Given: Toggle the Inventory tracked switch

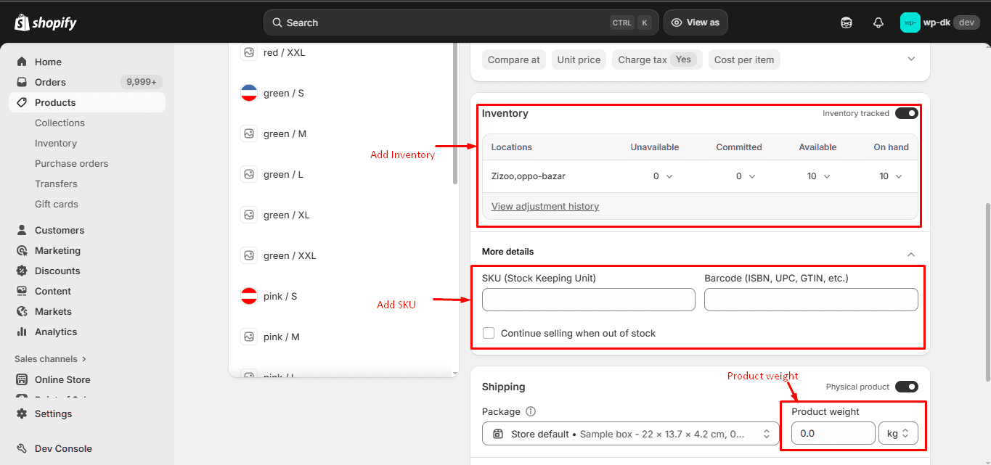Looking at the screenshot, I should (906, 113).
